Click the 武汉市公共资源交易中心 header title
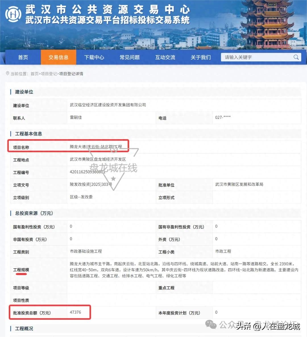 pos(107,9)
